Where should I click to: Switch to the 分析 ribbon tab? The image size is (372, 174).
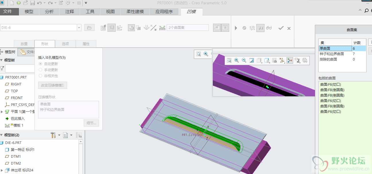tap(49, 12)
